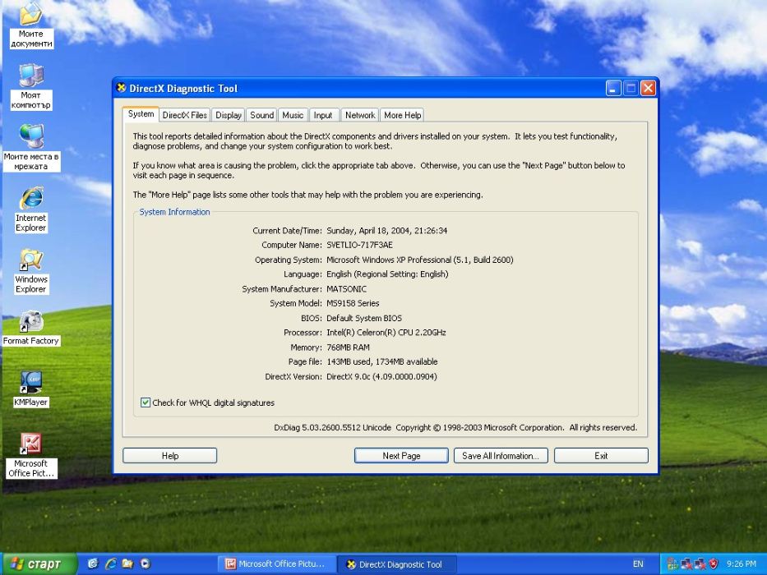Open the folder icon in quick launch
The height and width of the screenshot is (575, 767).
[x=127, y=563]
